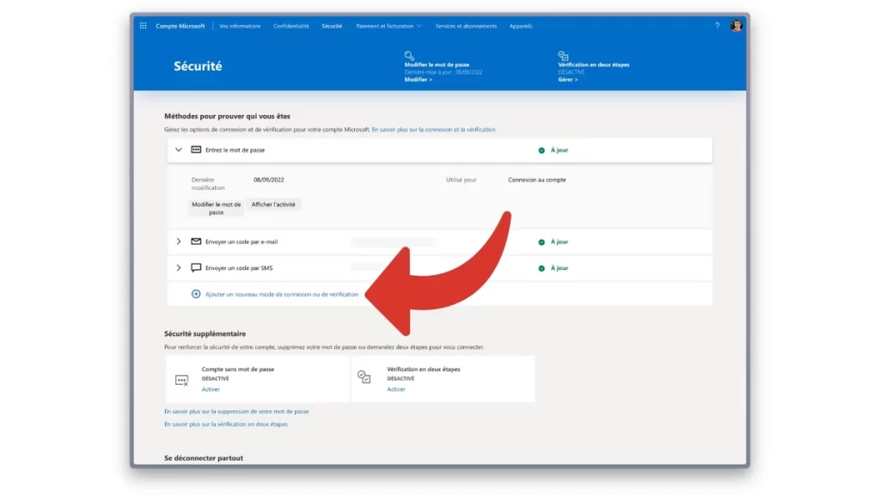Click the passwordless account icon

coord(181,380)
